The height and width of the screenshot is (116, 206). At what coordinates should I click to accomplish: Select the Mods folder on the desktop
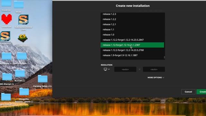coord(19,5)
